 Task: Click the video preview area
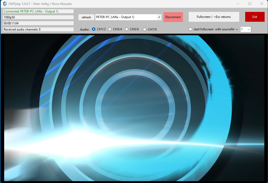[x=134, y=108]
